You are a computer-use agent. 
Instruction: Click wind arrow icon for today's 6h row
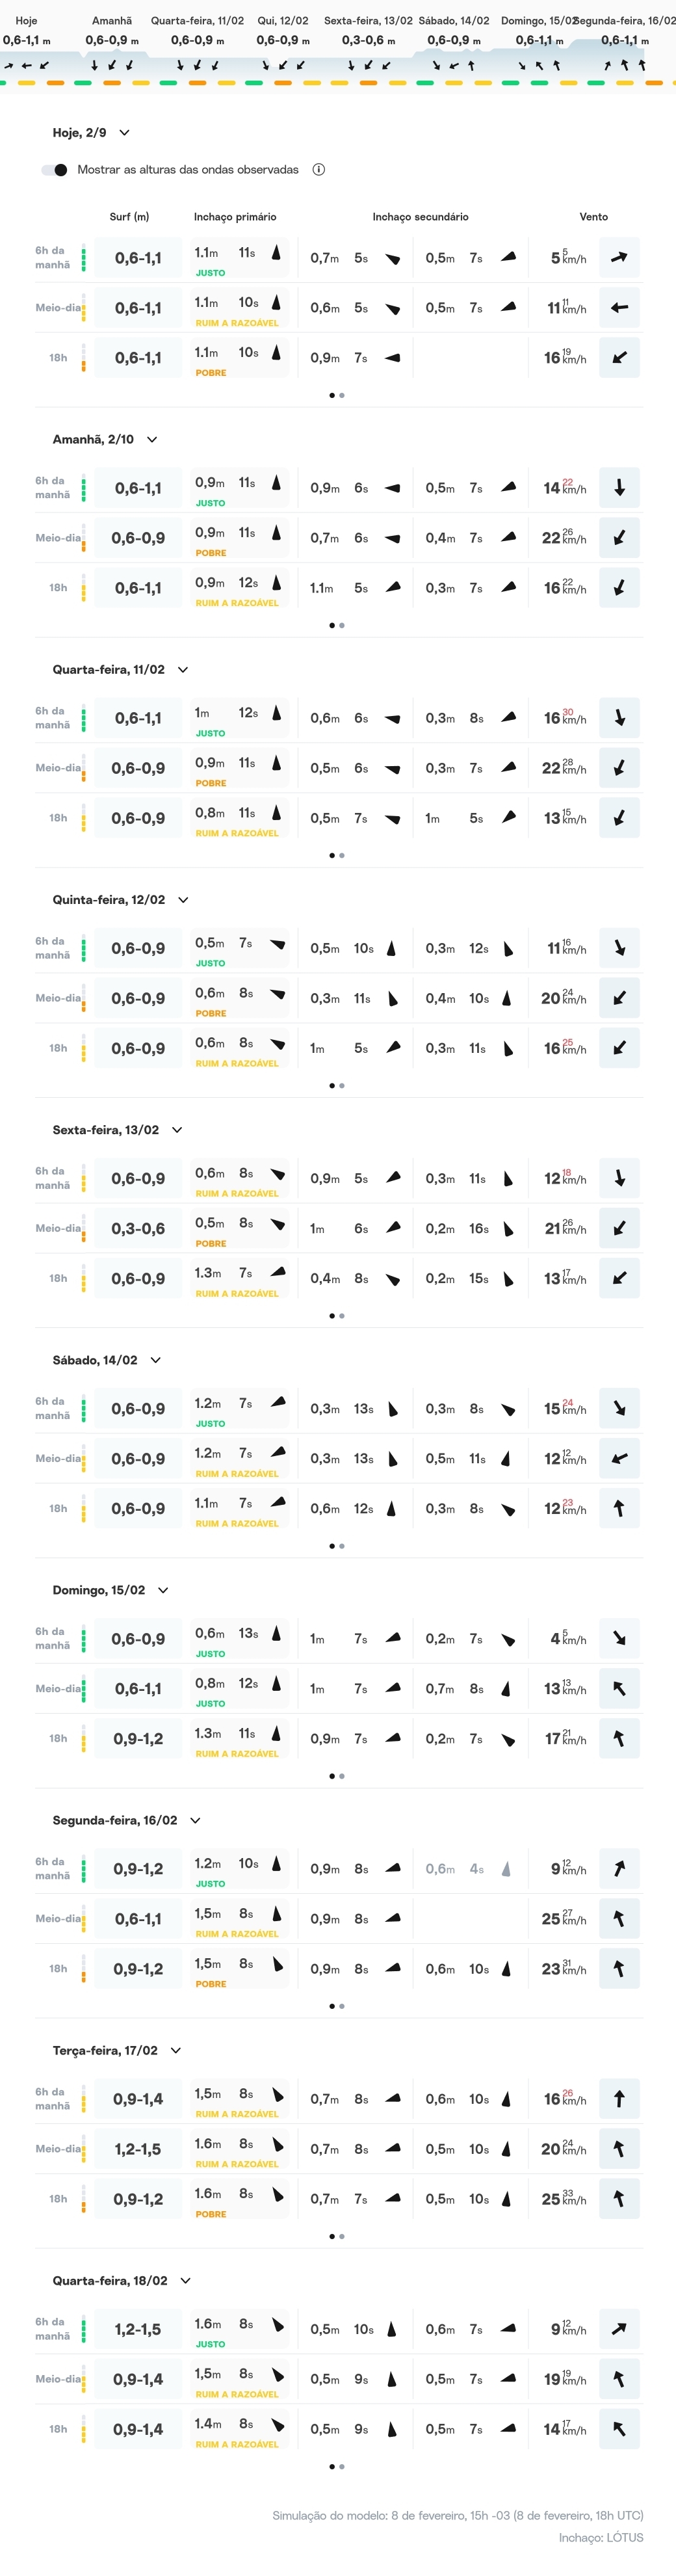click(619, 258)
